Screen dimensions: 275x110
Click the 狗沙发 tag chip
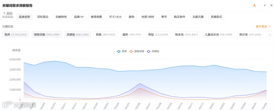[250, 34]
